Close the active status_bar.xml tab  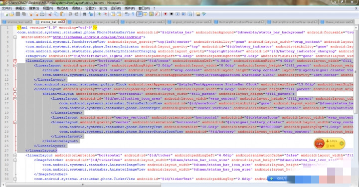(63, 22)
